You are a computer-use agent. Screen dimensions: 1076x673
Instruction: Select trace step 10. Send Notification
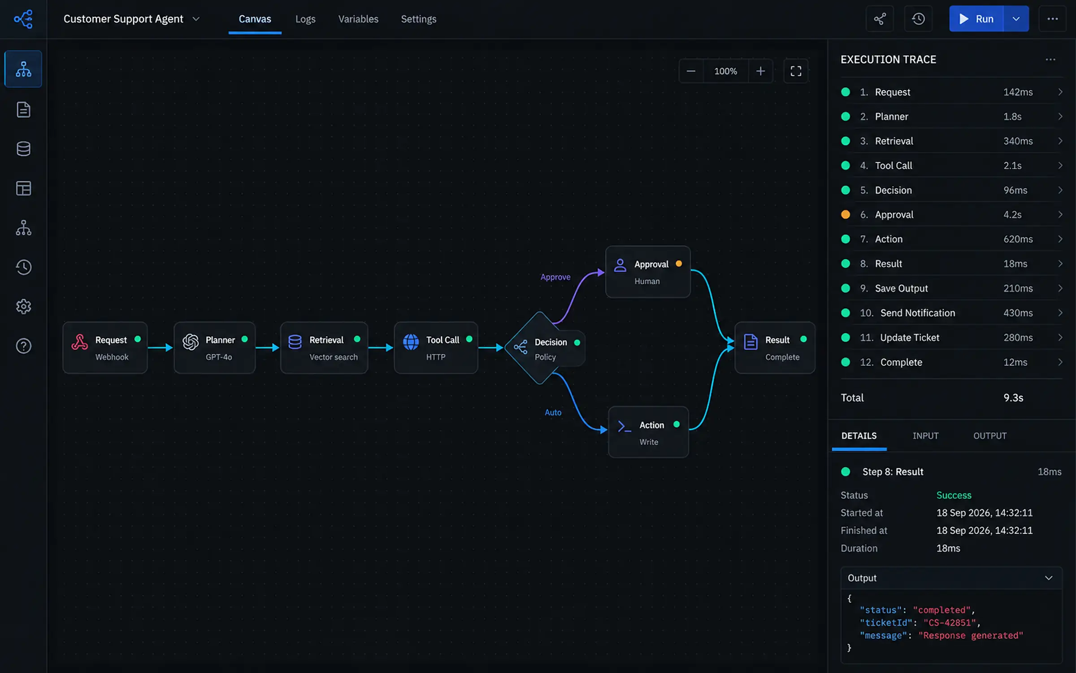pos(951,313)
